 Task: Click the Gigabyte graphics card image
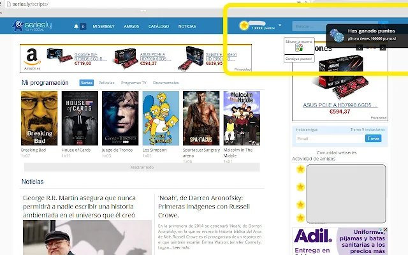[59, 55]
